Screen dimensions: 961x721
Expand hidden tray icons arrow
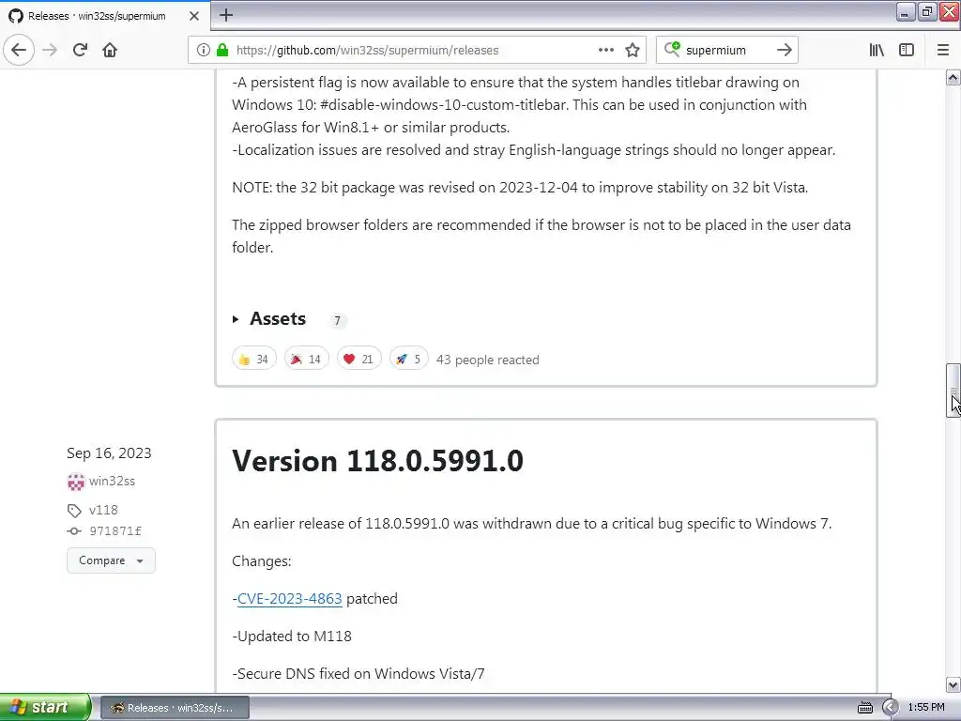pyautogui.click(x=890, y=708)
